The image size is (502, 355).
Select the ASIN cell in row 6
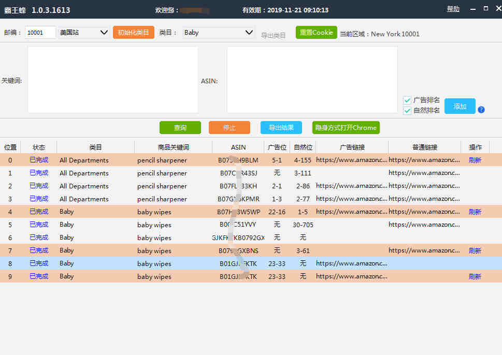[238, 238]
